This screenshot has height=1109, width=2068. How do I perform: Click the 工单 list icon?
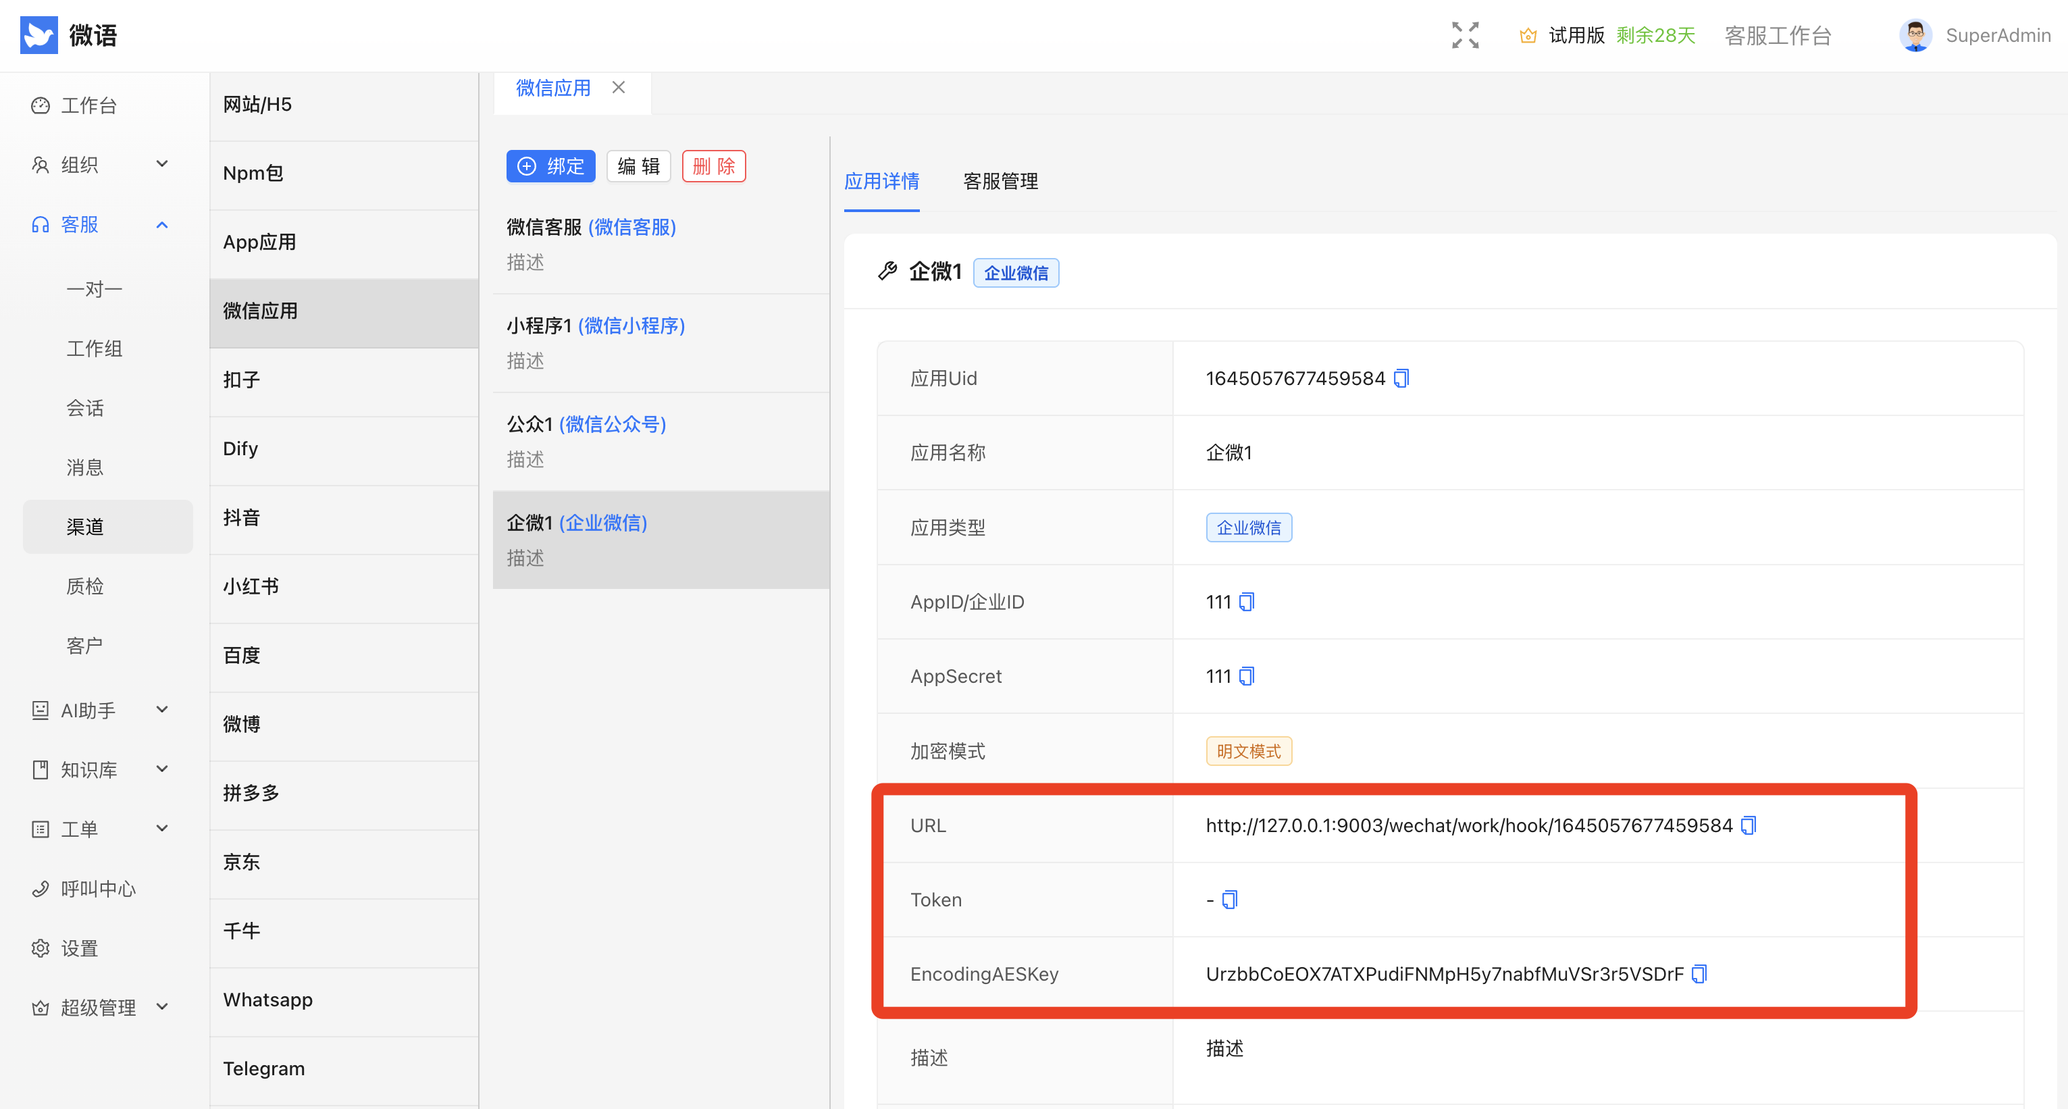coord(40,829)
